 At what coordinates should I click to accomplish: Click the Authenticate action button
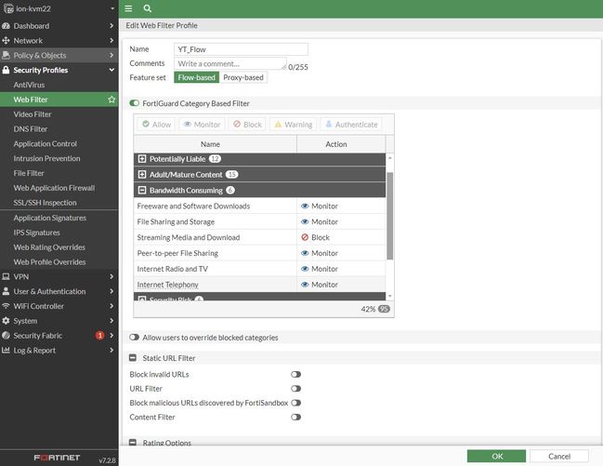point(351,125)
